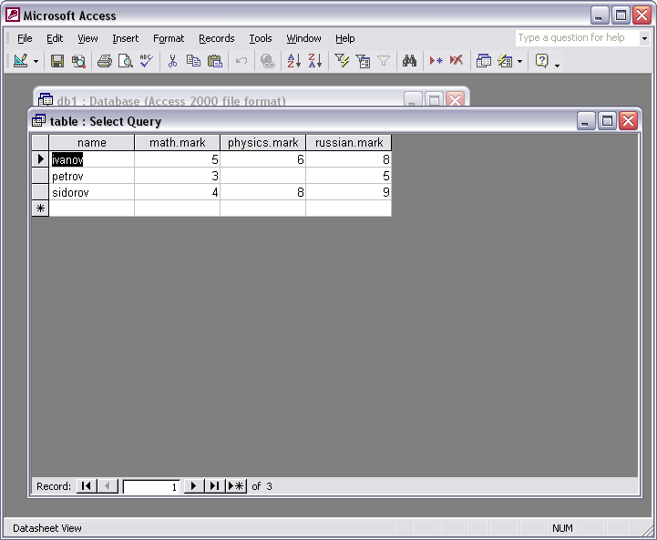Screen dimensions: 657x540
Task: Click the Print icon in toolbar
Action: pos(104,61)
